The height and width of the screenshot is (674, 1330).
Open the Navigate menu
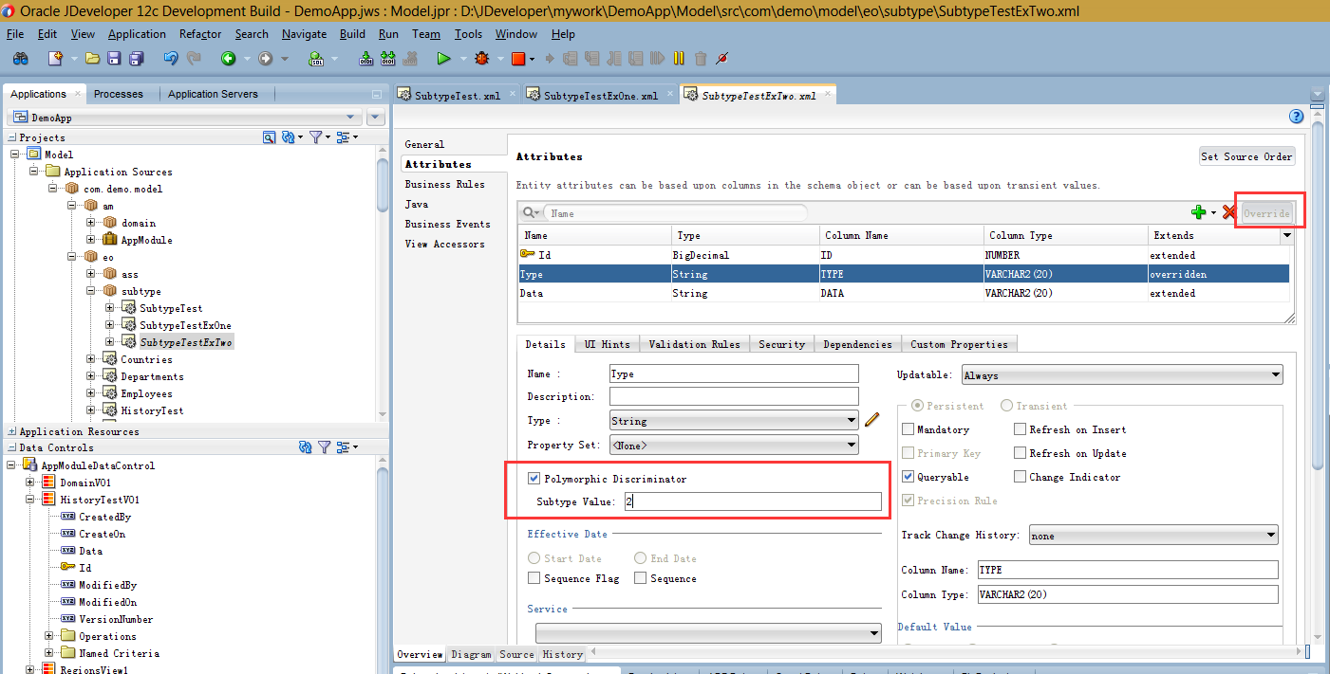(x=304, y=34)
